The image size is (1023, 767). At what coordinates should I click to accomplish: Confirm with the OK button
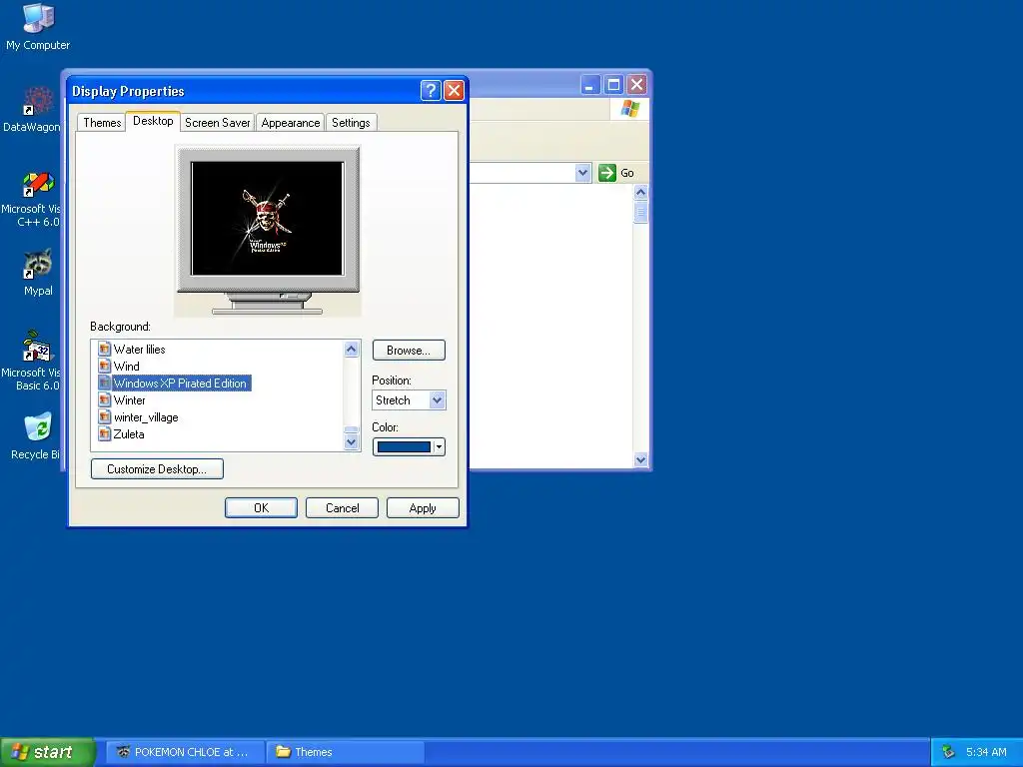pos(261,508)
